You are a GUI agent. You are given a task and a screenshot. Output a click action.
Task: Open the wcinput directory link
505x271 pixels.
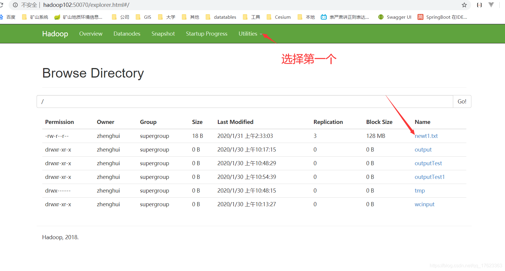[x=424, y=204]
